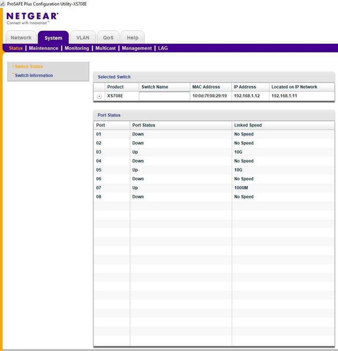Select the XS708E switch radio button

[x=99, y=96]
